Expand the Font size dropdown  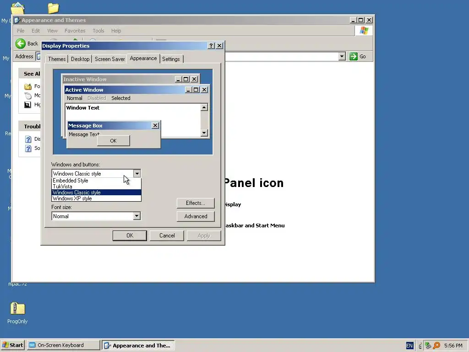pyautogui.click(x=136, y=216)
